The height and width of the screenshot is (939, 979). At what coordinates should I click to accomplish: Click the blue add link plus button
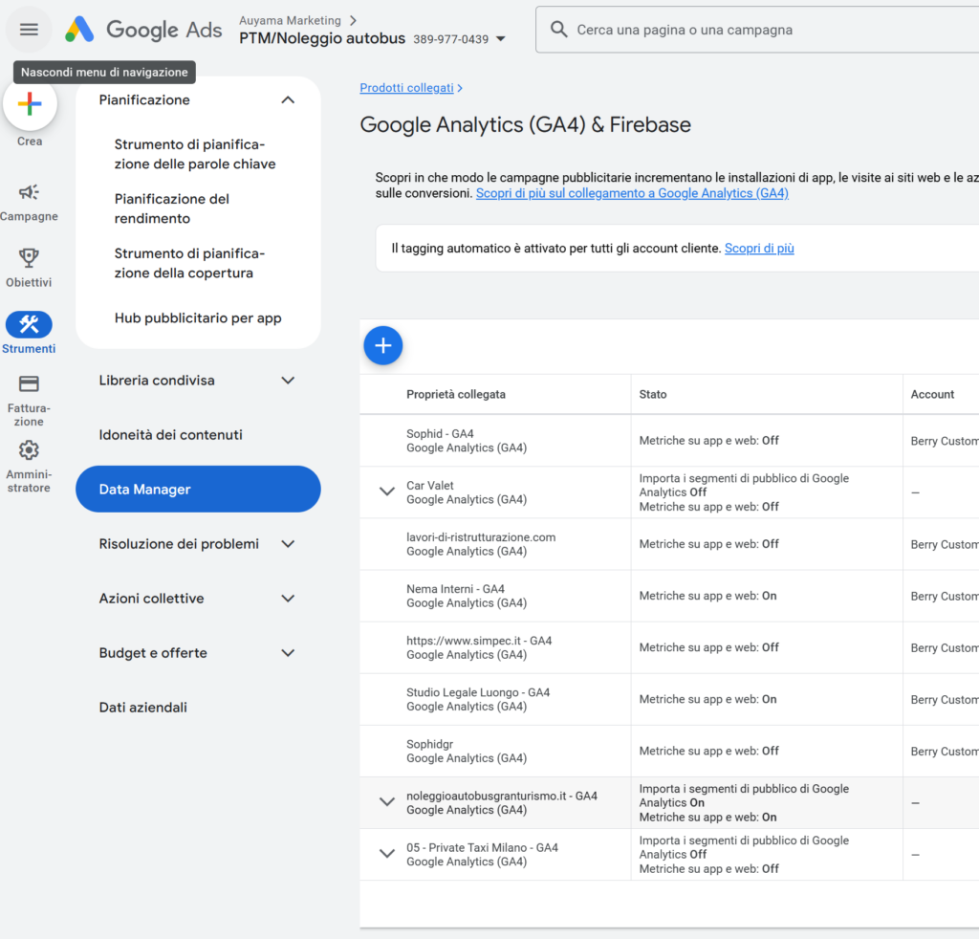(383, 346)
